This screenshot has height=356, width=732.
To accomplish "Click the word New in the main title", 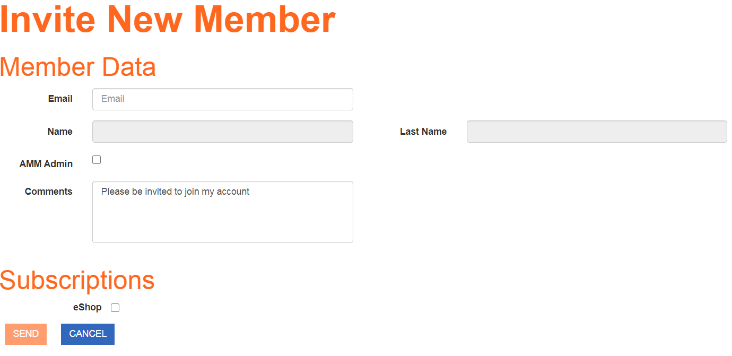I will pos(145,19).
